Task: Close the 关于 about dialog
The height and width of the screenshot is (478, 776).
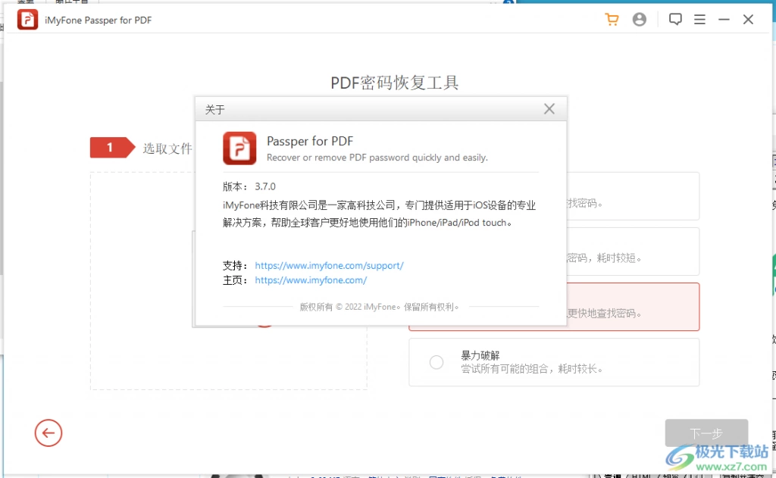Action: (x=549, y=109)
